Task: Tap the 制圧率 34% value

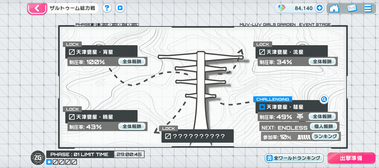Action: [285, 62]
